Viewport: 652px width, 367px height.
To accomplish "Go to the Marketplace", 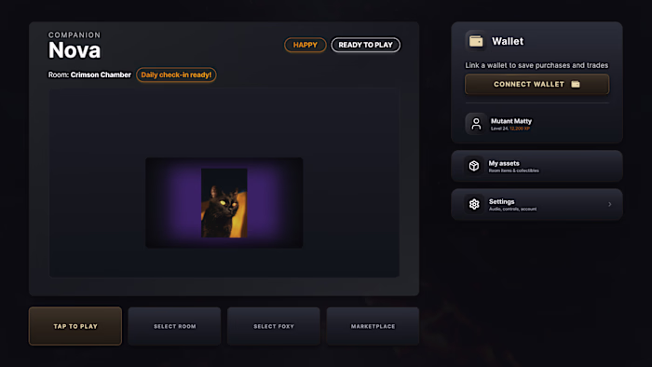I will tap(373, 326).
